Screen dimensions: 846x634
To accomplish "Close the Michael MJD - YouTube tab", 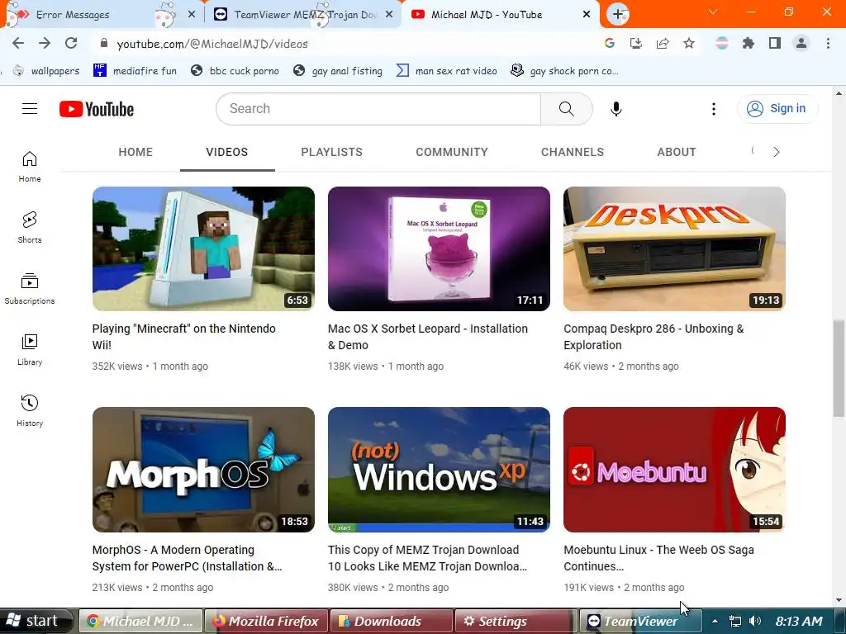I will tap(587, 15).
